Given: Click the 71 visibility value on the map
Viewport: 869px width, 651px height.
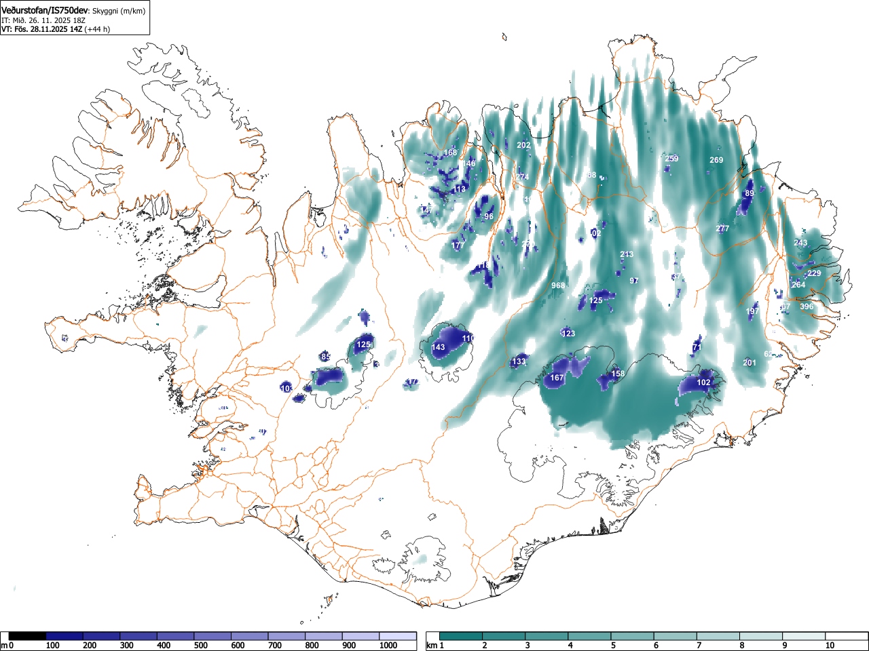Looking at the screenshot, I should click(697, 347).
